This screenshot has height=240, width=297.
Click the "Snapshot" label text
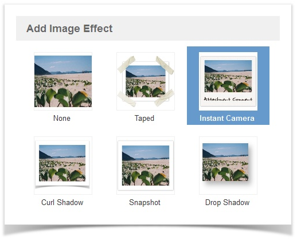[x=144, y=203]
